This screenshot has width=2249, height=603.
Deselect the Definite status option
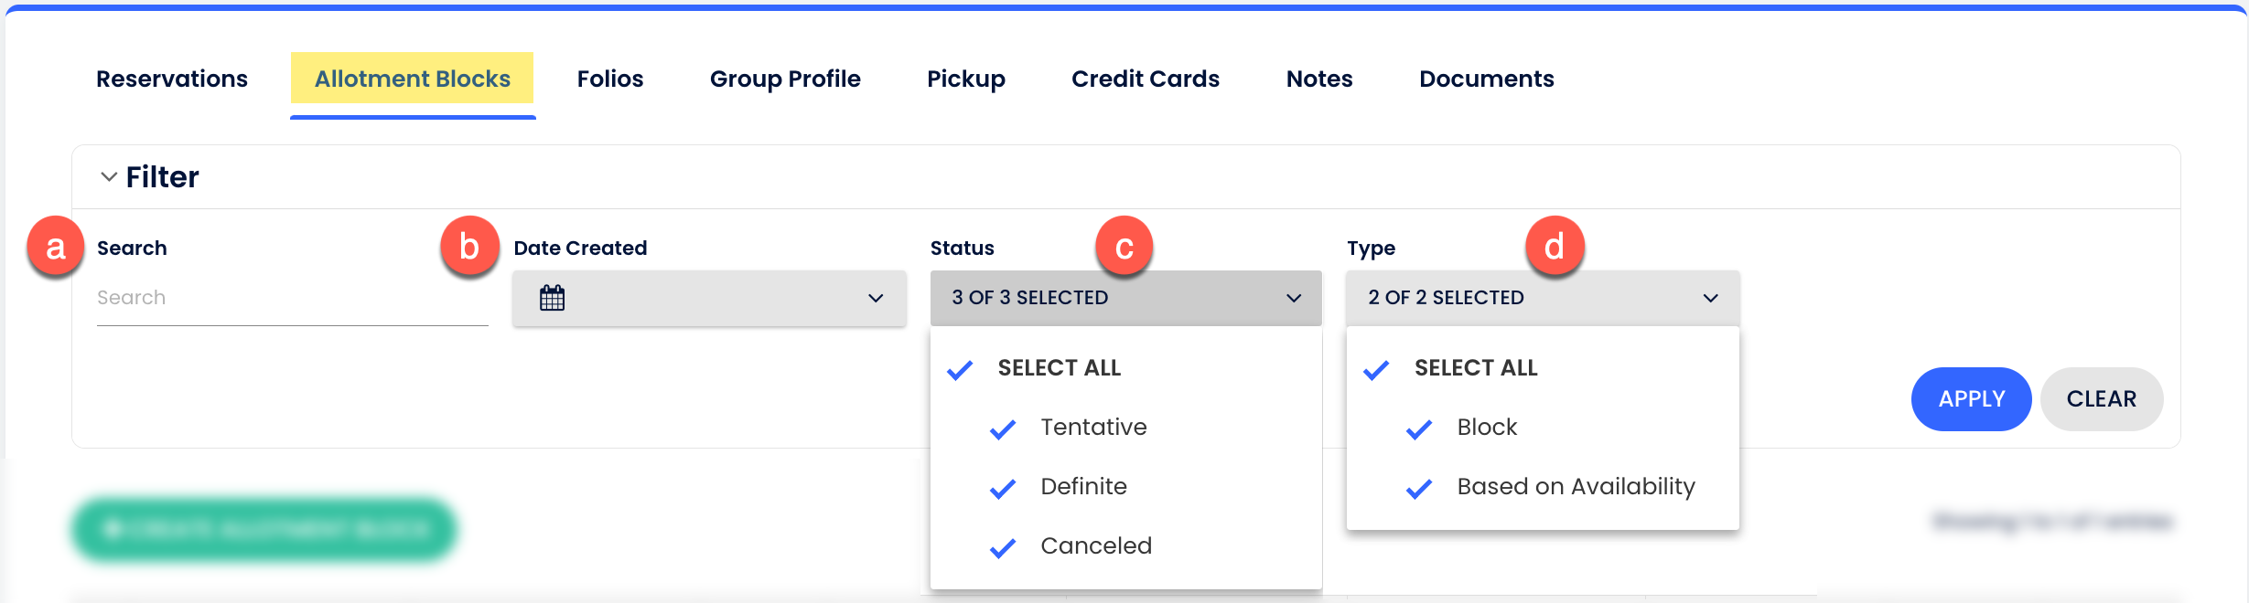[x=1004, y=486]
